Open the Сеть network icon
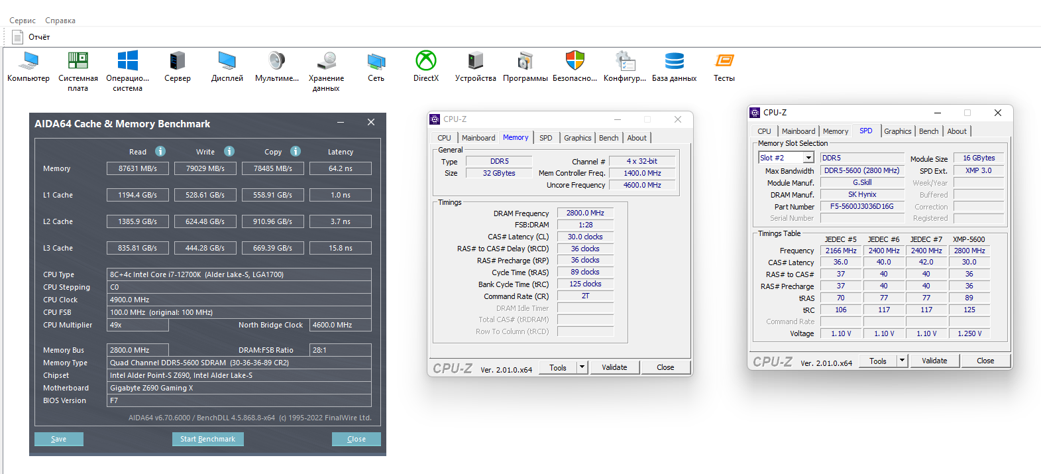Image resolution: width=1041 pixels, height=474 pixels. coord(376,61)
